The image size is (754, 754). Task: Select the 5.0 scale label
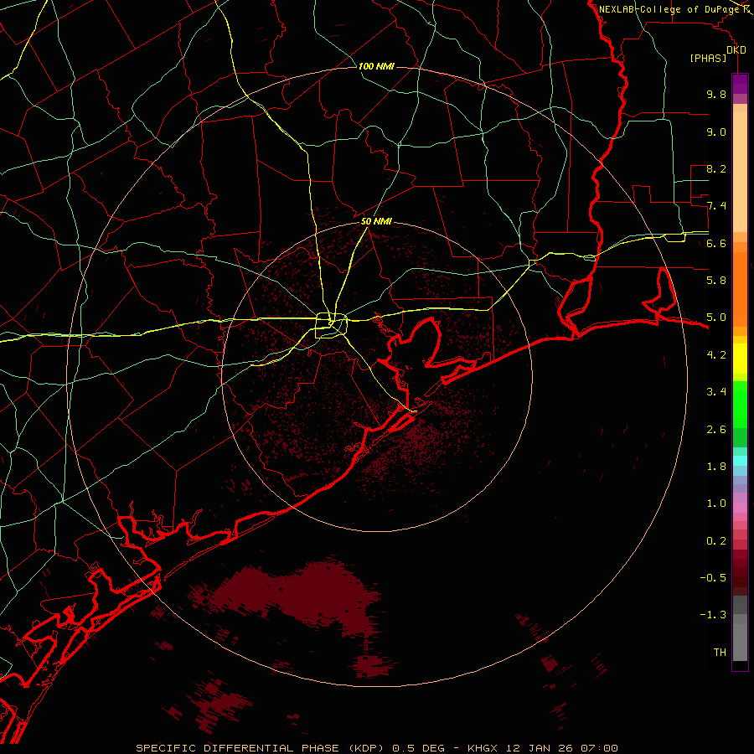pyautogui.click(x=716, y=318)
